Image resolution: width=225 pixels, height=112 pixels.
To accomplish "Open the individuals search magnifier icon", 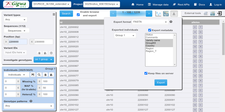I will pos(39,74).
